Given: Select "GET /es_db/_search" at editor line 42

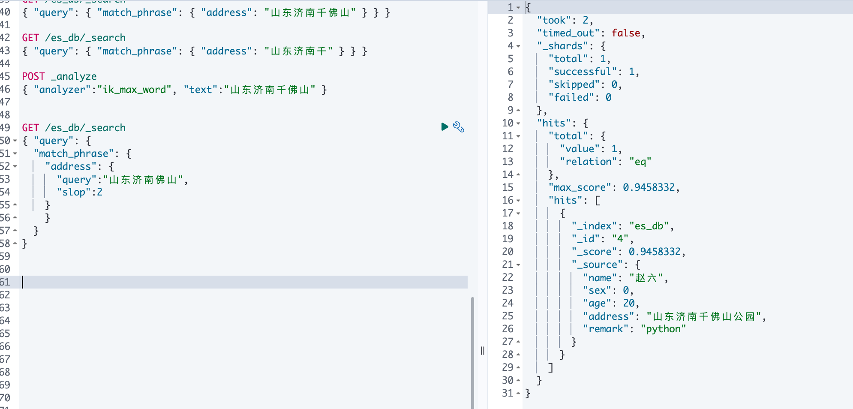Looking at the screenshot, I should coord(74,38).
